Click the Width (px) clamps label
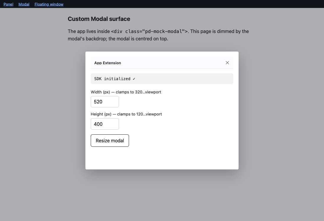324x221 pixels. coord(126,92)
